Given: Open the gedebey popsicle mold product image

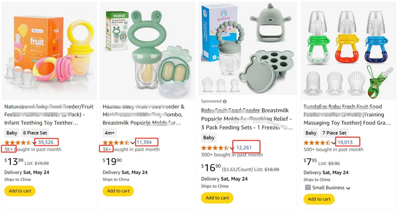Looking at the screenshot, I should (x=248, y=49).
